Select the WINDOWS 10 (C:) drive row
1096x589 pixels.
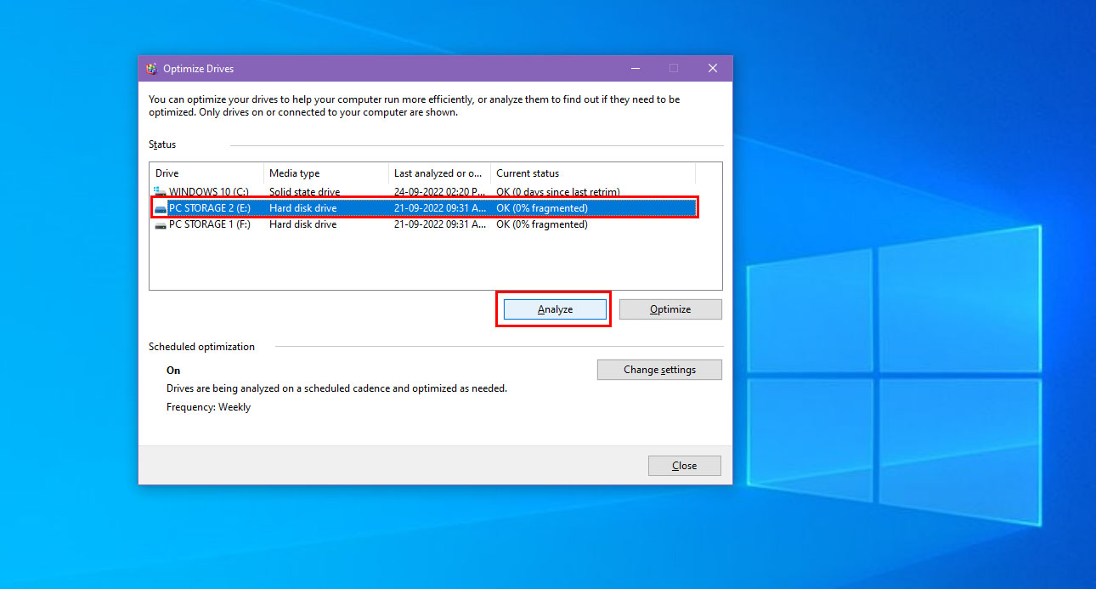point(423,192)
